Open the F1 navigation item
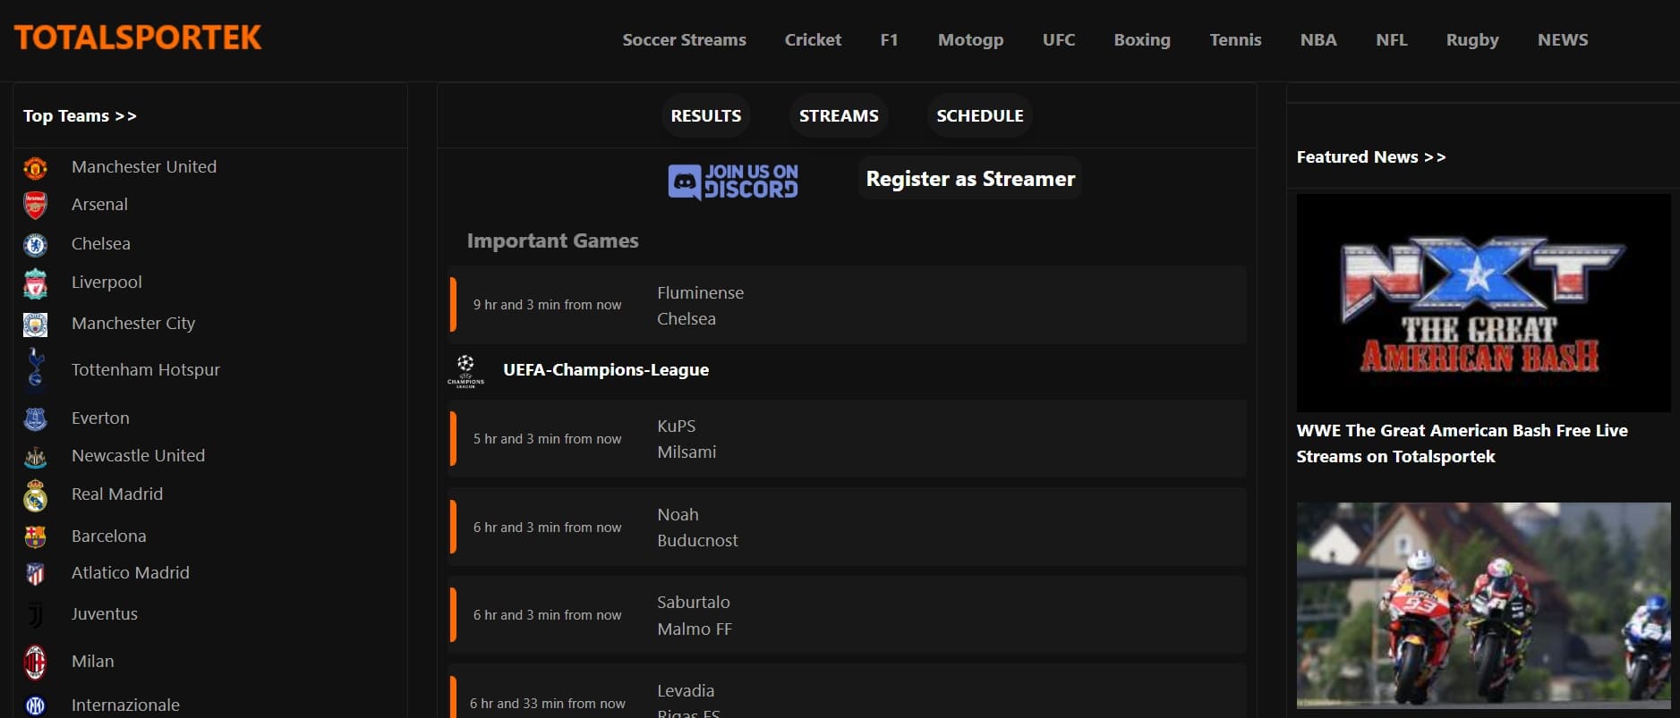Screen dimensions: 1680x718 (x=889, y=40)
